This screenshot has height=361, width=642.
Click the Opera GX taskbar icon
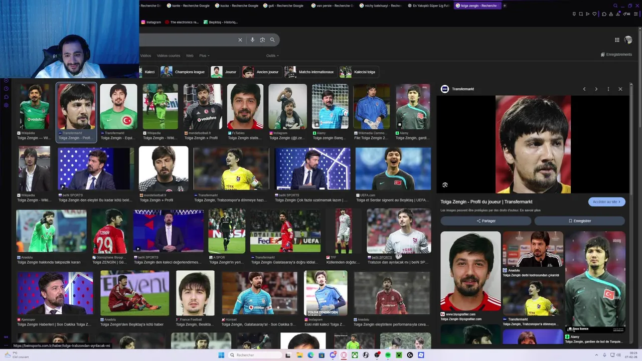coord(344,355)
